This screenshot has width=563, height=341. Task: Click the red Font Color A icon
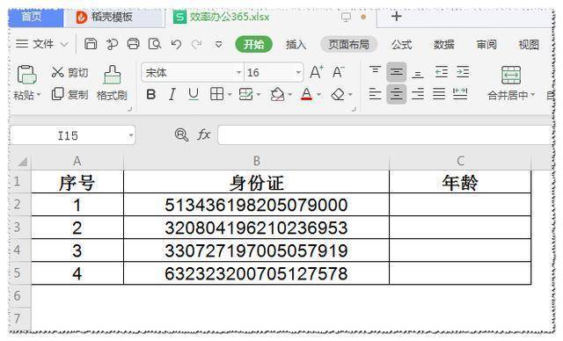306,94
